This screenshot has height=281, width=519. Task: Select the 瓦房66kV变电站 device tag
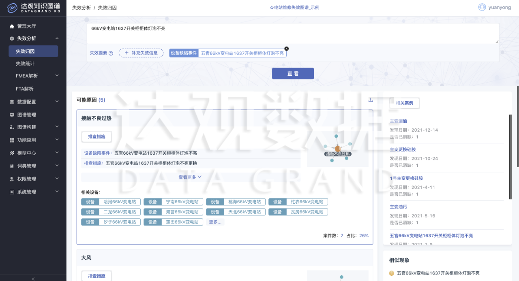click(298, 212)
